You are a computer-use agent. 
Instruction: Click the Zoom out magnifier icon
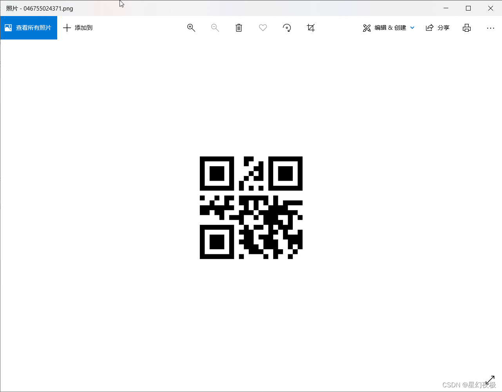pos(215,27)
